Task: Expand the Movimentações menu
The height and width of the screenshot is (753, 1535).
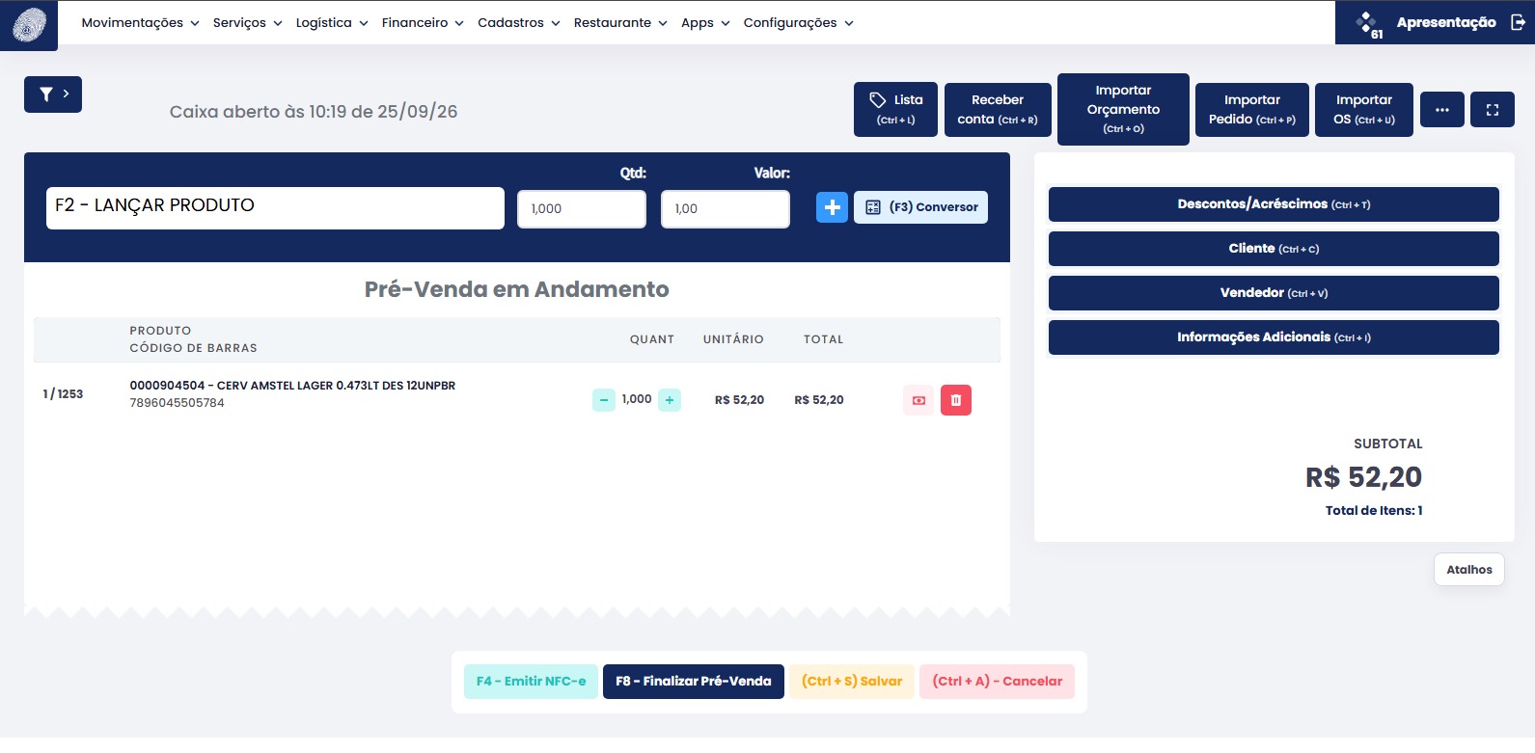Action: click(x=140, y=23)
